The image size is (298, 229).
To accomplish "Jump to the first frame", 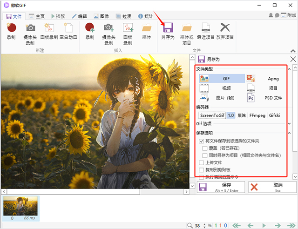I will pyautogui.click(x=237, y=226).
